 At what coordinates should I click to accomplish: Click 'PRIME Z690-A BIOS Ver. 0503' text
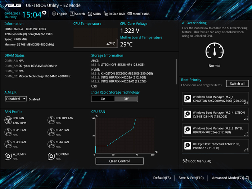pos(25,29)
